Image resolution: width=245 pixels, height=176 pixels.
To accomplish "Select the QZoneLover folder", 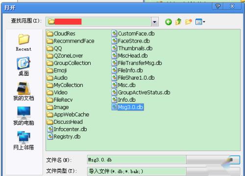I will pyautogui.click(x=65, y=56).
